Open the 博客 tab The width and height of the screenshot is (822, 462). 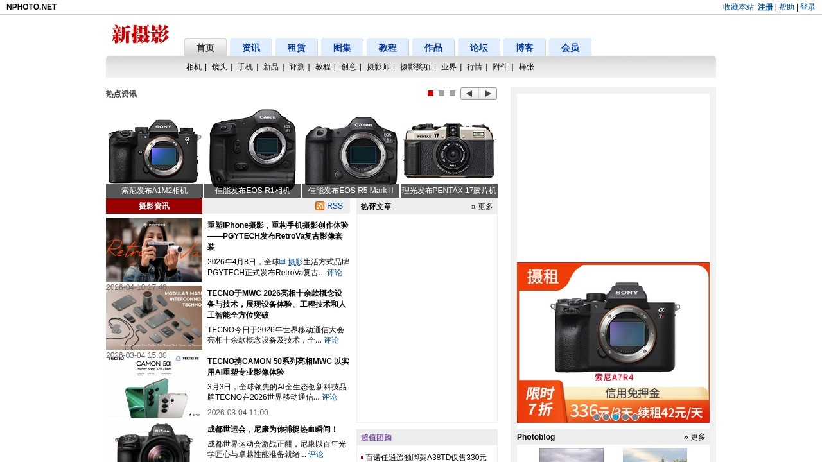click(x=525, y=47)
